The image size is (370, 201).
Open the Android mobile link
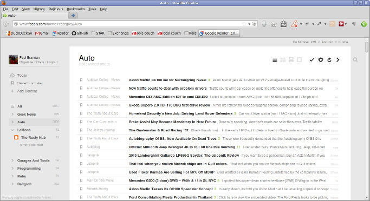(327, 42)
